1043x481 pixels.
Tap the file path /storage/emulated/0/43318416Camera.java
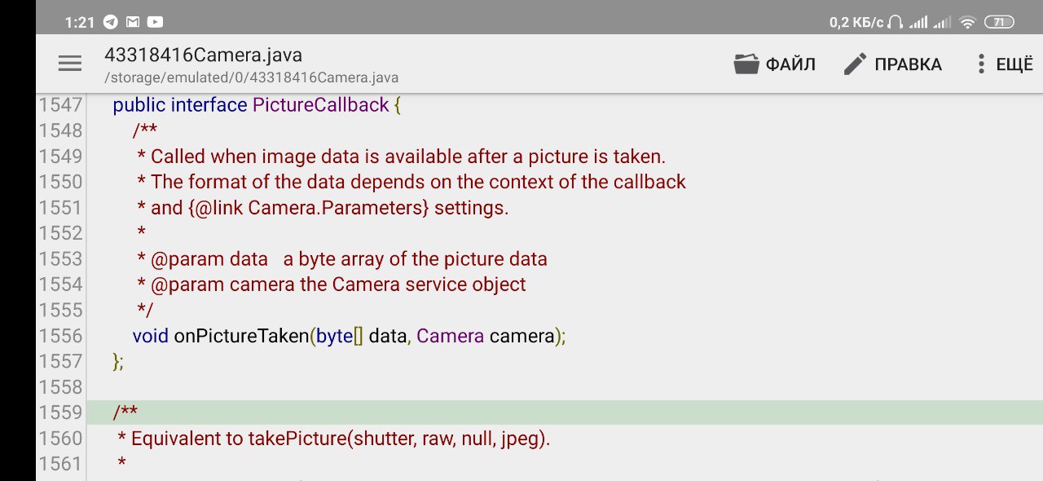click(x=251, y=78)
